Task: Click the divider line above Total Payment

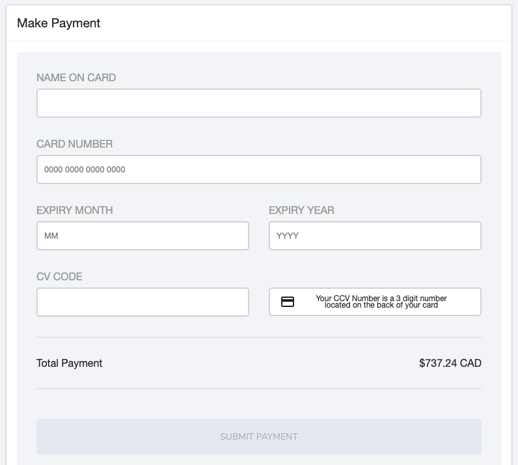Action: [258, 337]
